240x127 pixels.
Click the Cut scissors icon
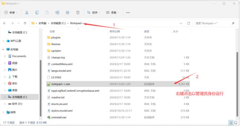(27, 12)
